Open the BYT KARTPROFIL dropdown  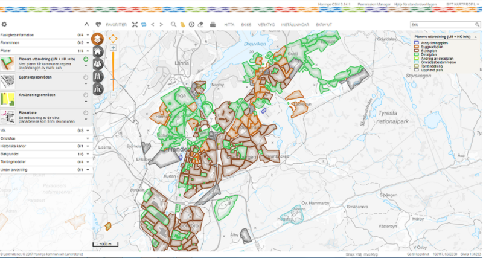tap(462, 4)
